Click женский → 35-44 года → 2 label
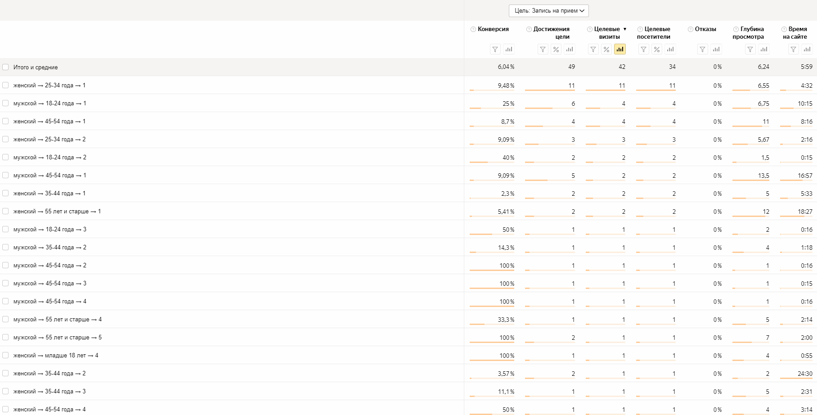 49,373
